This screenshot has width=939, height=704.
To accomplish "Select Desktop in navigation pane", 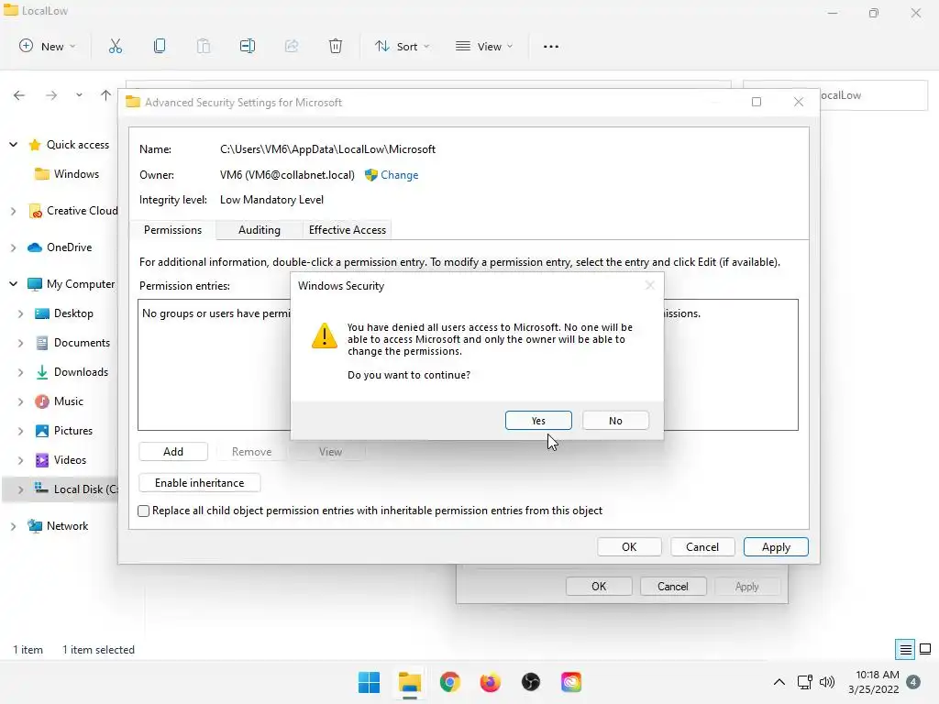I will click(x=64, y=313).
